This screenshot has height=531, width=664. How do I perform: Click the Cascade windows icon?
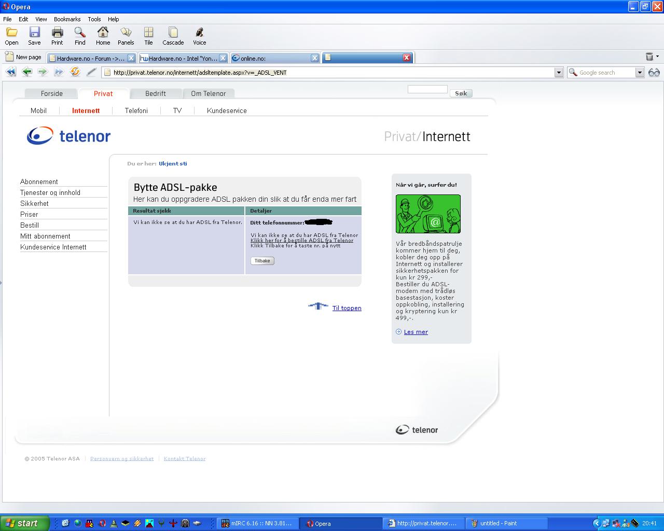click(x=173, y=32)
